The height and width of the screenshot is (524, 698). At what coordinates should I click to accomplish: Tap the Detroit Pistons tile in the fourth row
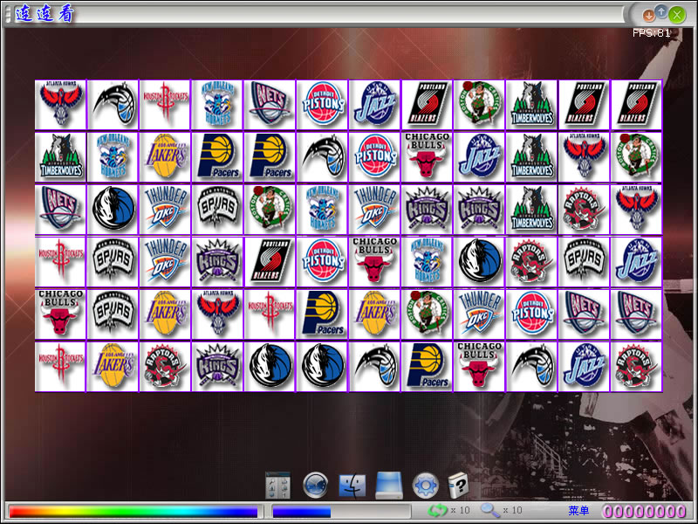tap(323, 261)
